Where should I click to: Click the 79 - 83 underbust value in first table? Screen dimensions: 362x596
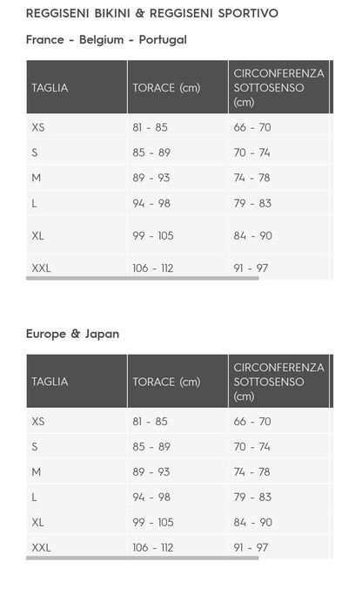point(252,203)
